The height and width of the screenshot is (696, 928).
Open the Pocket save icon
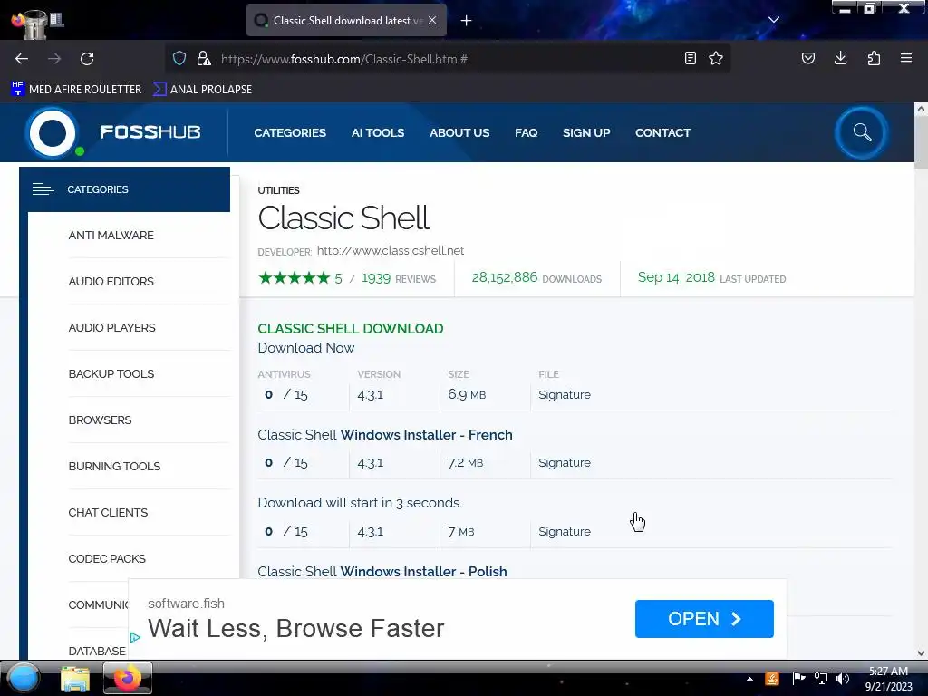click(x=807, y=58)
